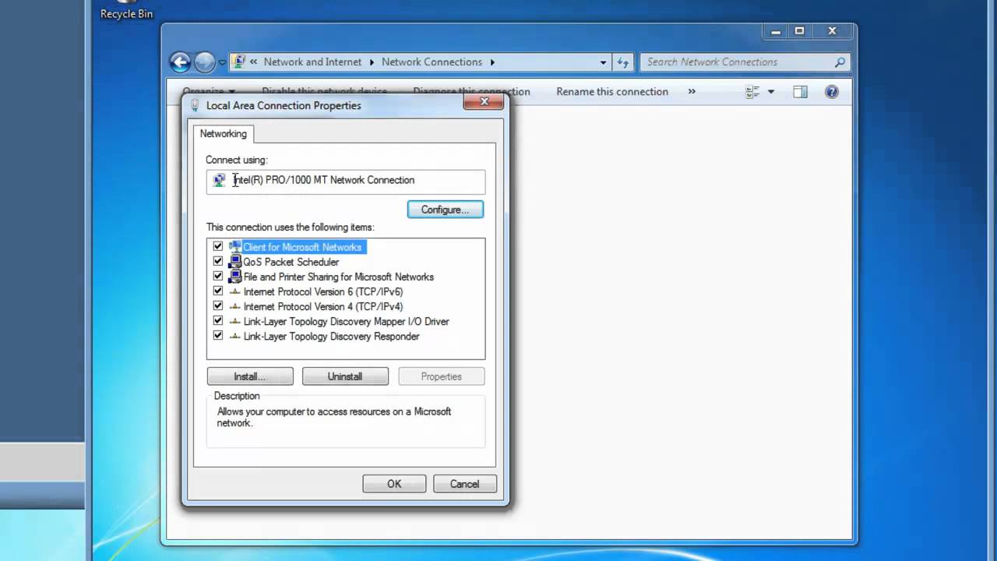Select Network and Internet breadcrumb
This screenshot has height=561, width=997.
click(312, 62)
